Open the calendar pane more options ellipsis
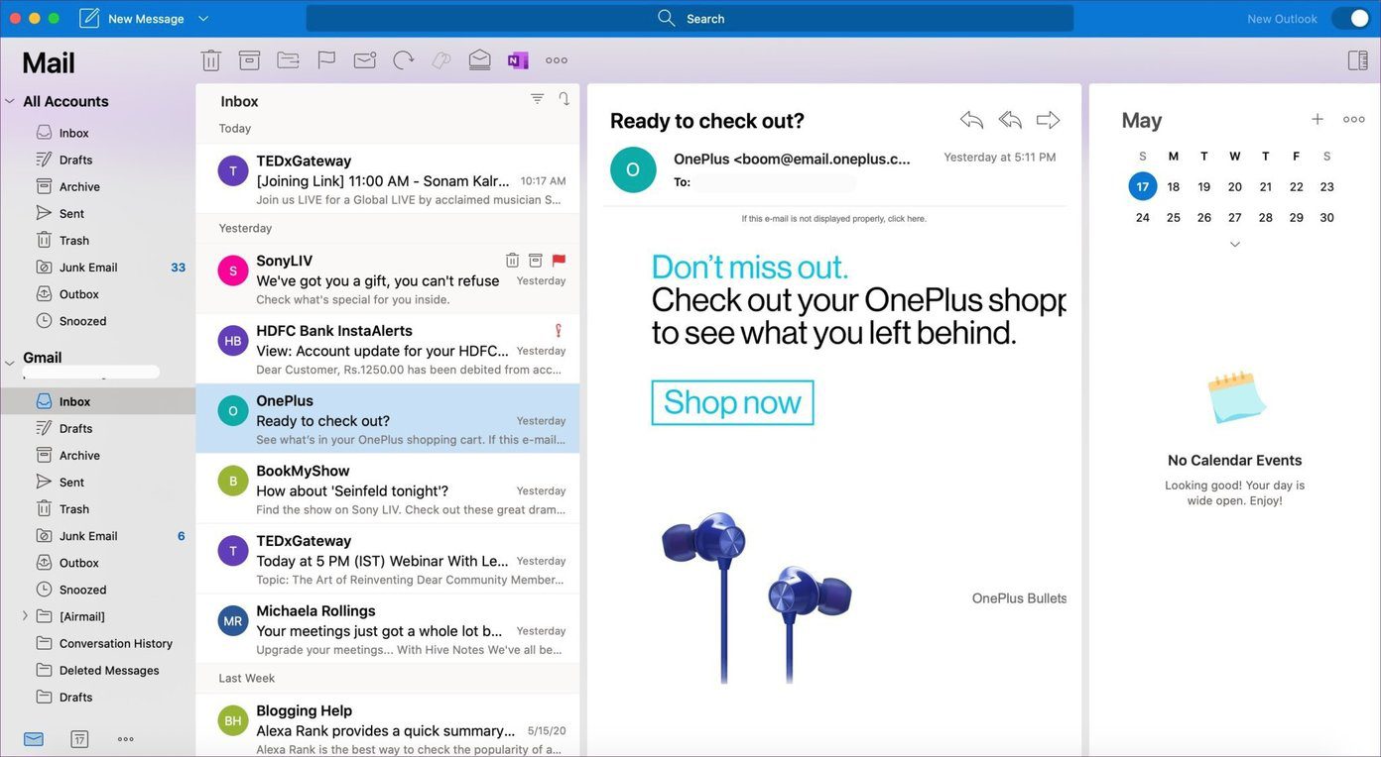The image size is (1381, 757). pos(1354,119)
